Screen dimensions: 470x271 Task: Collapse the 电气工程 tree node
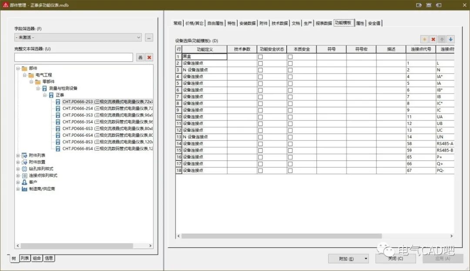pyautogui.click(x=24, y=75)
